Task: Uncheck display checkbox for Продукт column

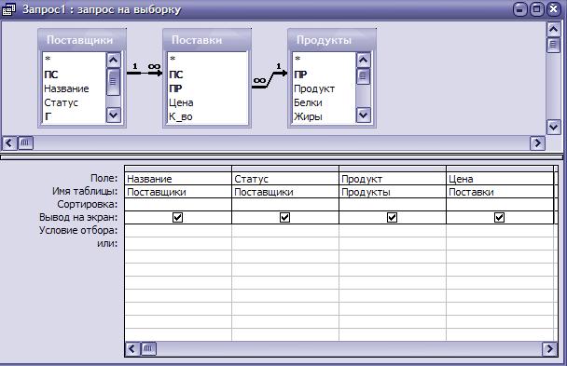Action: pyautogui.click(x=392, y=217)
